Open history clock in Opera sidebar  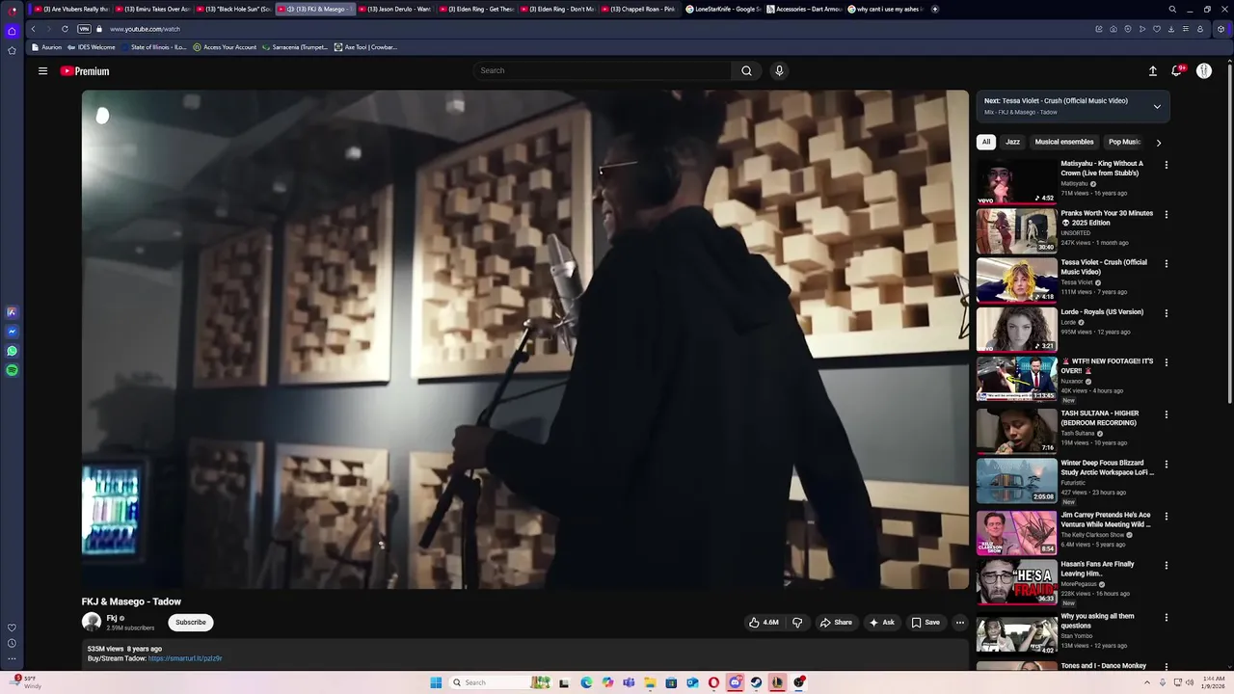[x=12, y=643]
